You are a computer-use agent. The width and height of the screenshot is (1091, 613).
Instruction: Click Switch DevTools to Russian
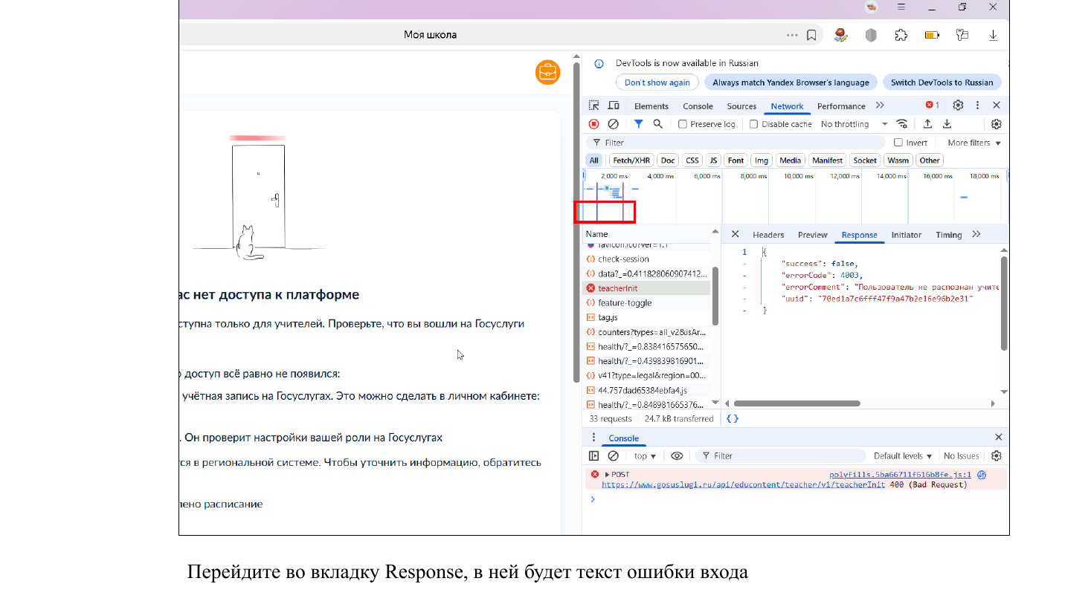tap(942, 82)
